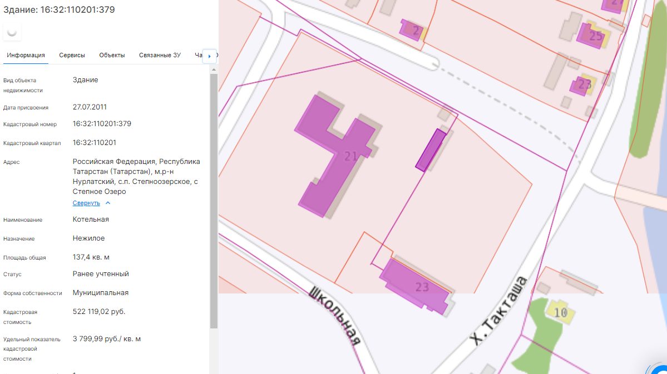Click the highlighted narrow boiler building outline

pyautogui.click(x=431, y=150)
